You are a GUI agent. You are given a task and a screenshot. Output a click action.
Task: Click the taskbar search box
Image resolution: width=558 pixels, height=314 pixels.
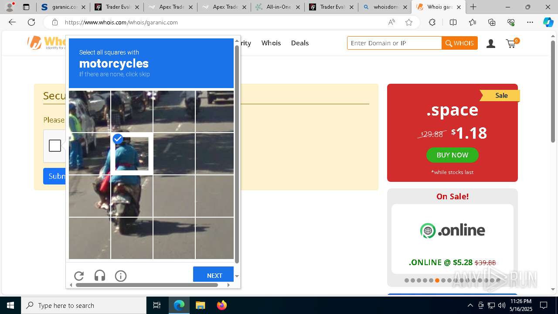pos(84,305)
